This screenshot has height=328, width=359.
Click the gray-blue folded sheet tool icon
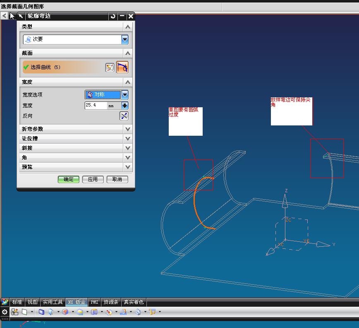pos(138,312)
